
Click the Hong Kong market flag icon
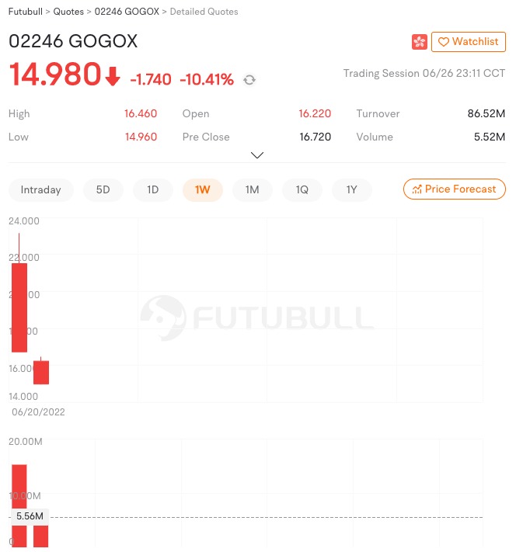(419, 42)
